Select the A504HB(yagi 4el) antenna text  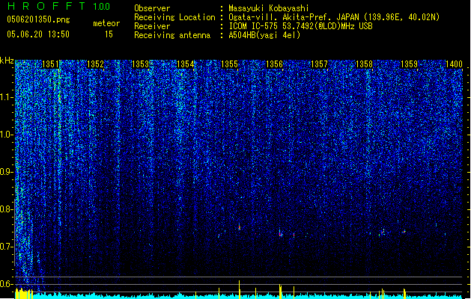264,35
